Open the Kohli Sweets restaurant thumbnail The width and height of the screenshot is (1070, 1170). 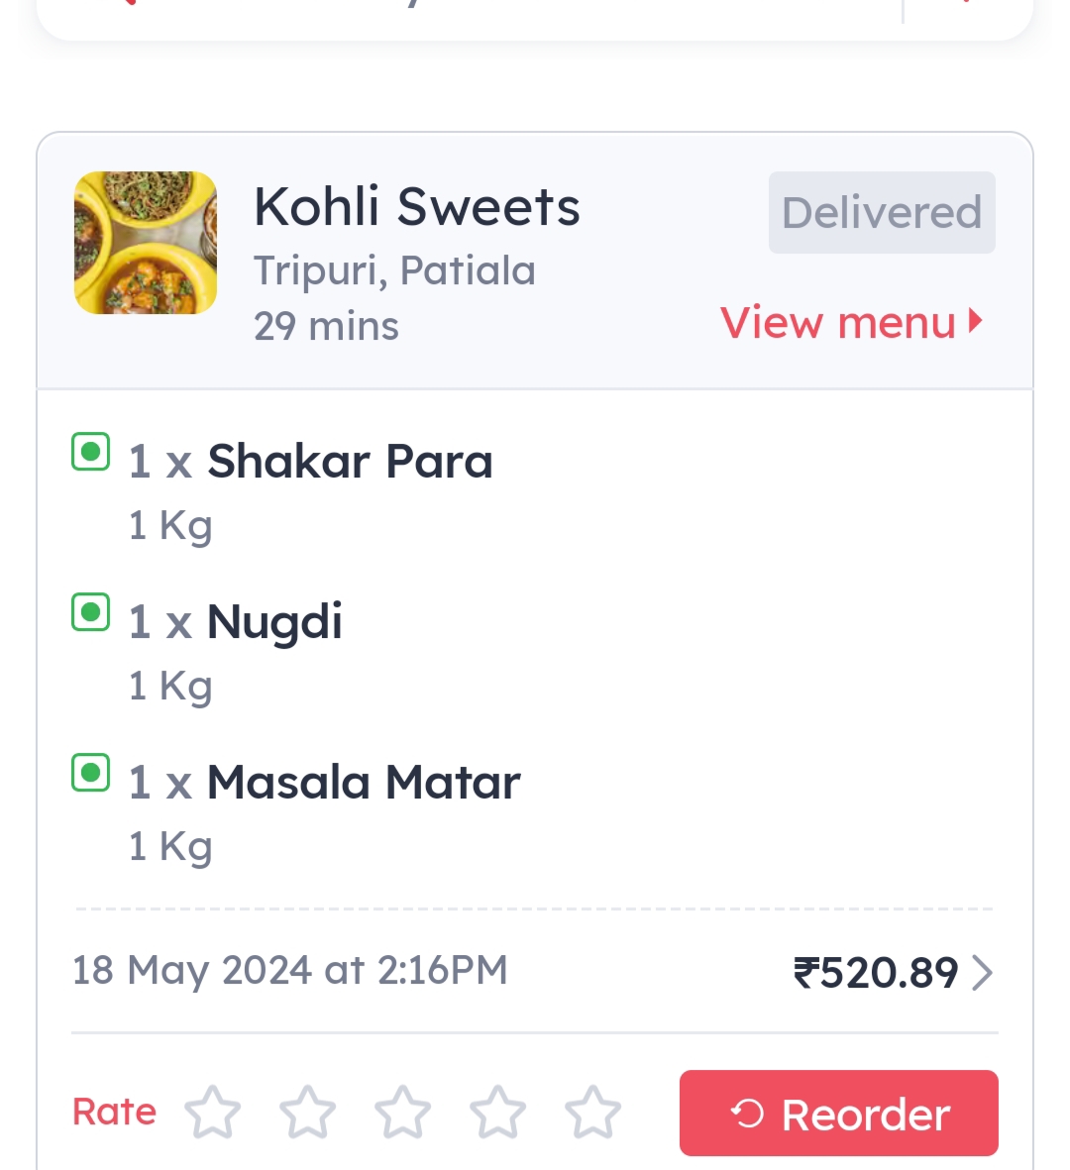[x=146, y=243]
